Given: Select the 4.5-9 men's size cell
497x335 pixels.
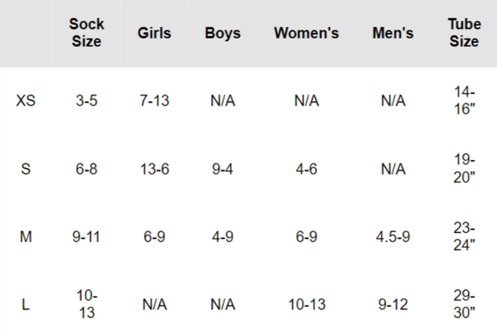Looking at the screenshot, I should point(393,237).
